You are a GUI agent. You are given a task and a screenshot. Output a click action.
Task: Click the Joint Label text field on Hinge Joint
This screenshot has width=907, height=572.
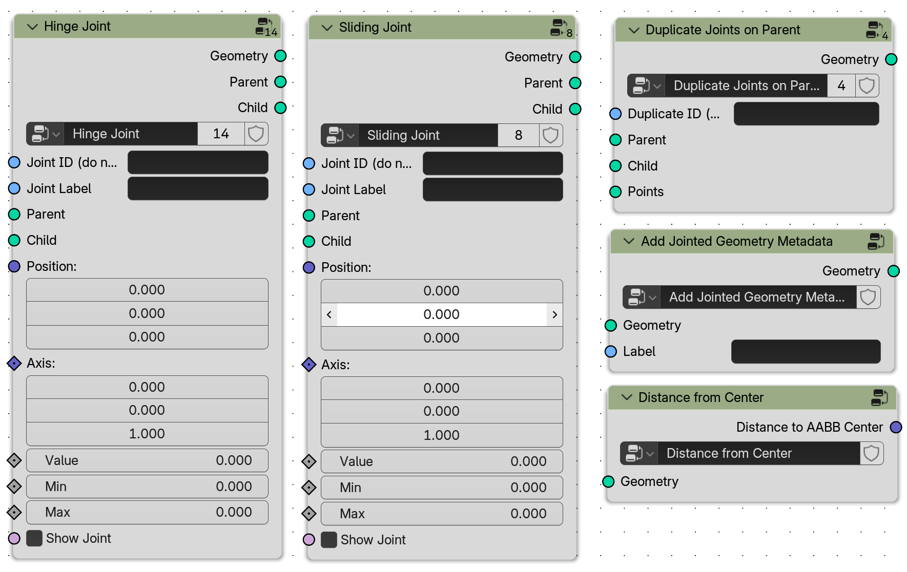tap(198, 188)
